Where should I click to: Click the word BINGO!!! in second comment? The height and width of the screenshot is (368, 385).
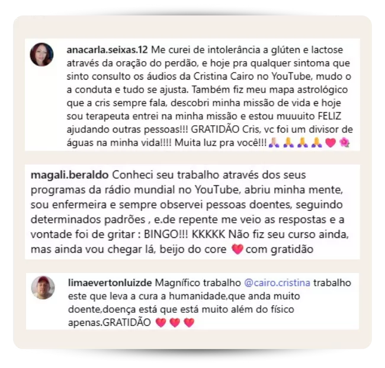point(166,234)
